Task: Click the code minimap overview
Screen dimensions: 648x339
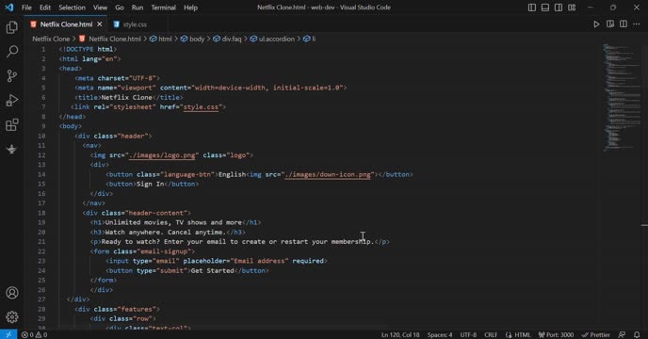Action: pyautogui.click(x=621, y=97)
